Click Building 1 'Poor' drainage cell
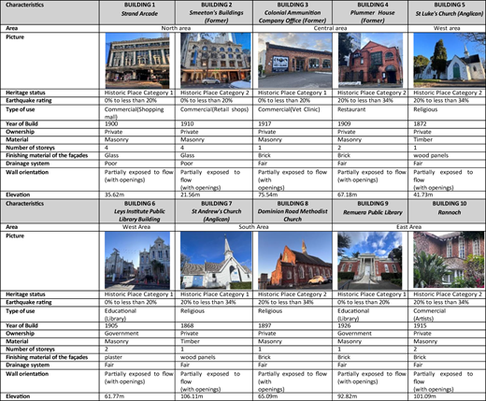Screen dimensions: 486x401 (x=111, y=164)
